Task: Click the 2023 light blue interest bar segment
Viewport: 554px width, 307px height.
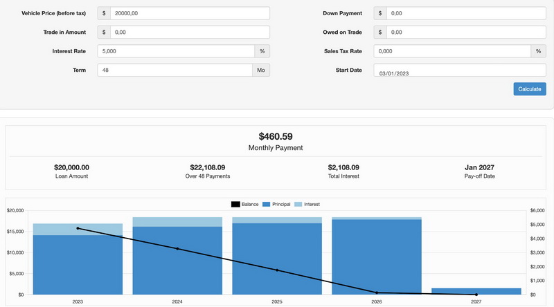Action: (x=78, y=230)
